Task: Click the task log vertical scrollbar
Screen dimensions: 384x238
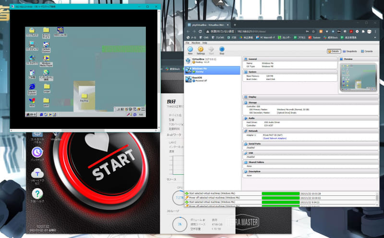Action: point(377,199)
